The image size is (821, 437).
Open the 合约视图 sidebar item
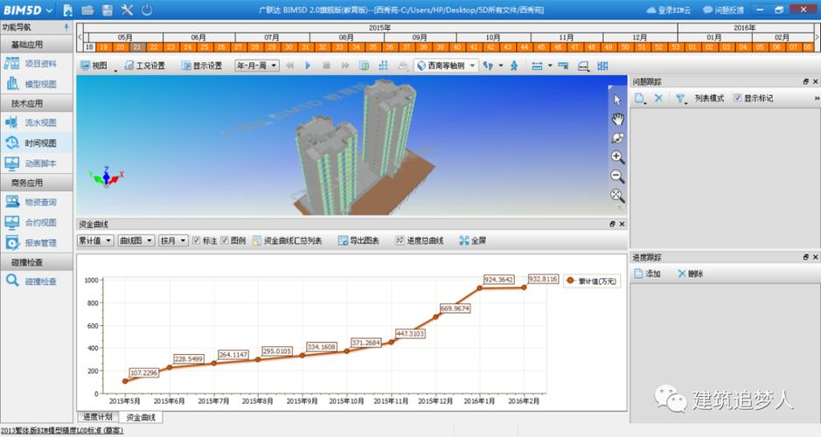click(37, 222)
